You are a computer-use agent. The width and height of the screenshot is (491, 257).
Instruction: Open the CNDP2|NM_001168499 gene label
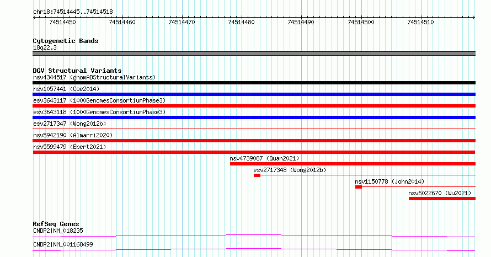tap(63, 244)
